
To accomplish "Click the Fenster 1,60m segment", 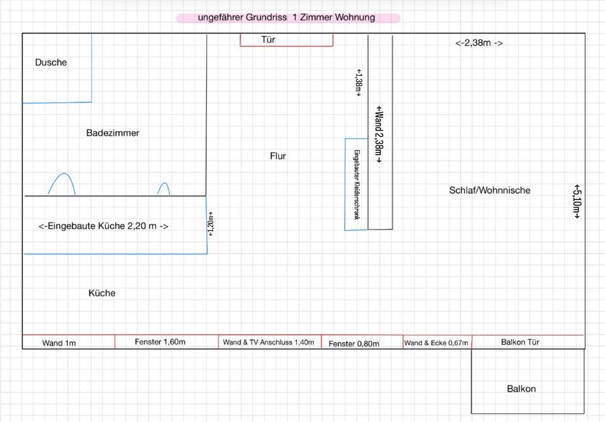I will click(x=160, y=342).
